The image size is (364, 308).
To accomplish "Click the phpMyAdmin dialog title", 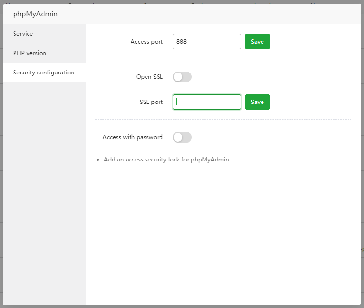I will click(x=35, y=14).
